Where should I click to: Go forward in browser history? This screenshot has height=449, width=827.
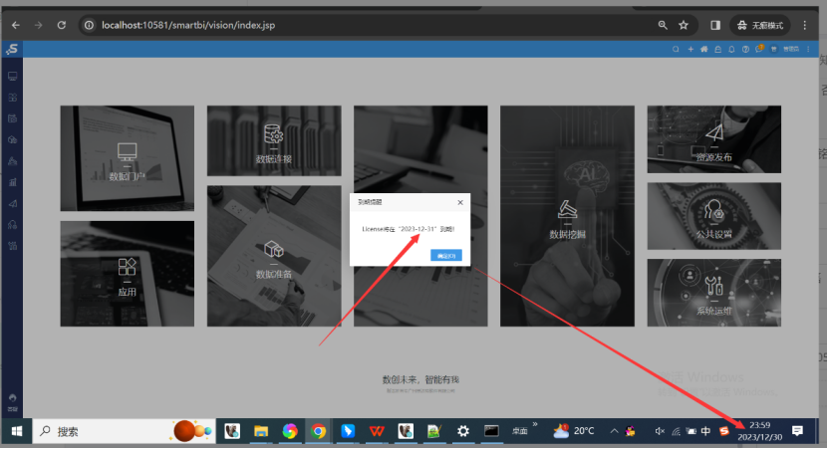point(39,25)
